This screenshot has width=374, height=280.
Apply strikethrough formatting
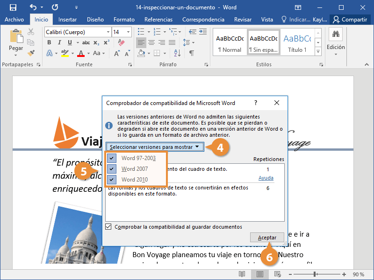click(x=86, y=42)
